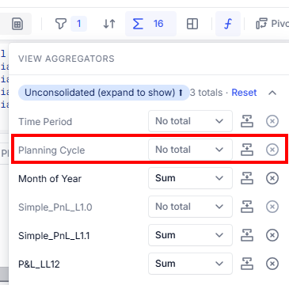Open the filter icon in toolbar
The height and width of the screenshot is (285, 289).
point(61,24)
